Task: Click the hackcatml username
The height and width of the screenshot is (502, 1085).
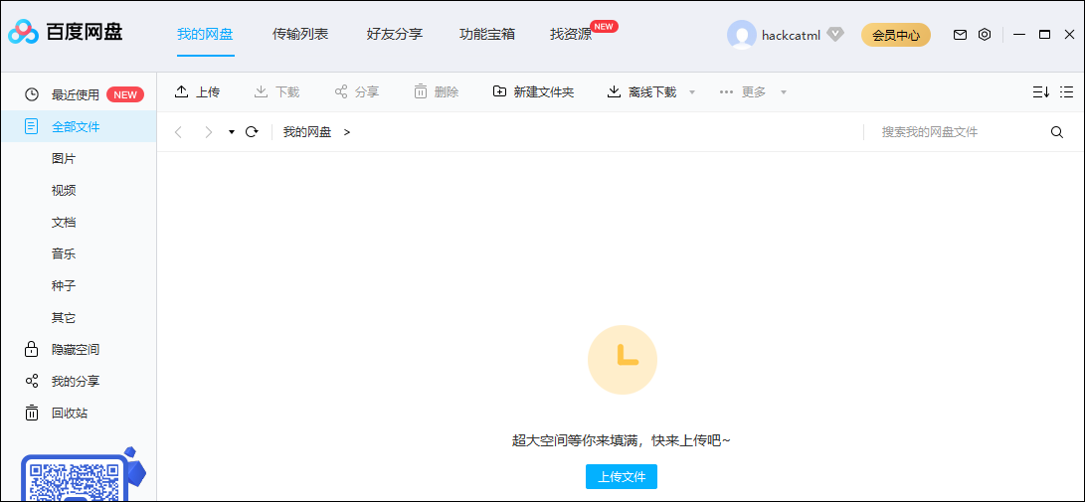Action: pyautogui.click(x=791, y=35)
